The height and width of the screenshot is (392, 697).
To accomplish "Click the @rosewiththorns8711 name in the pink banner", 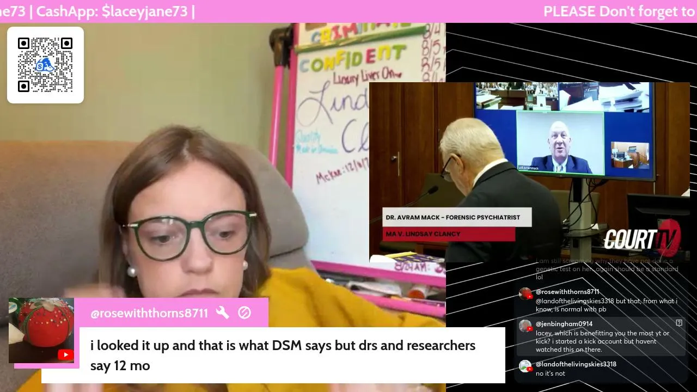I will (149, 313).
